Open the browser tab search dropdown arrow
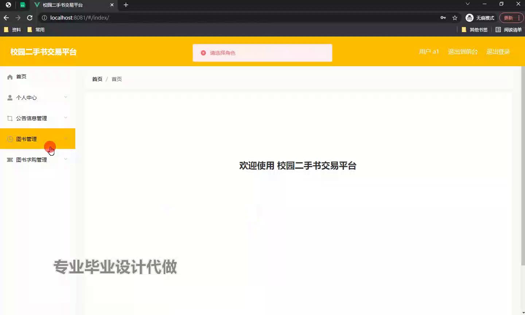The image size is (525, 315). [467, 4]
